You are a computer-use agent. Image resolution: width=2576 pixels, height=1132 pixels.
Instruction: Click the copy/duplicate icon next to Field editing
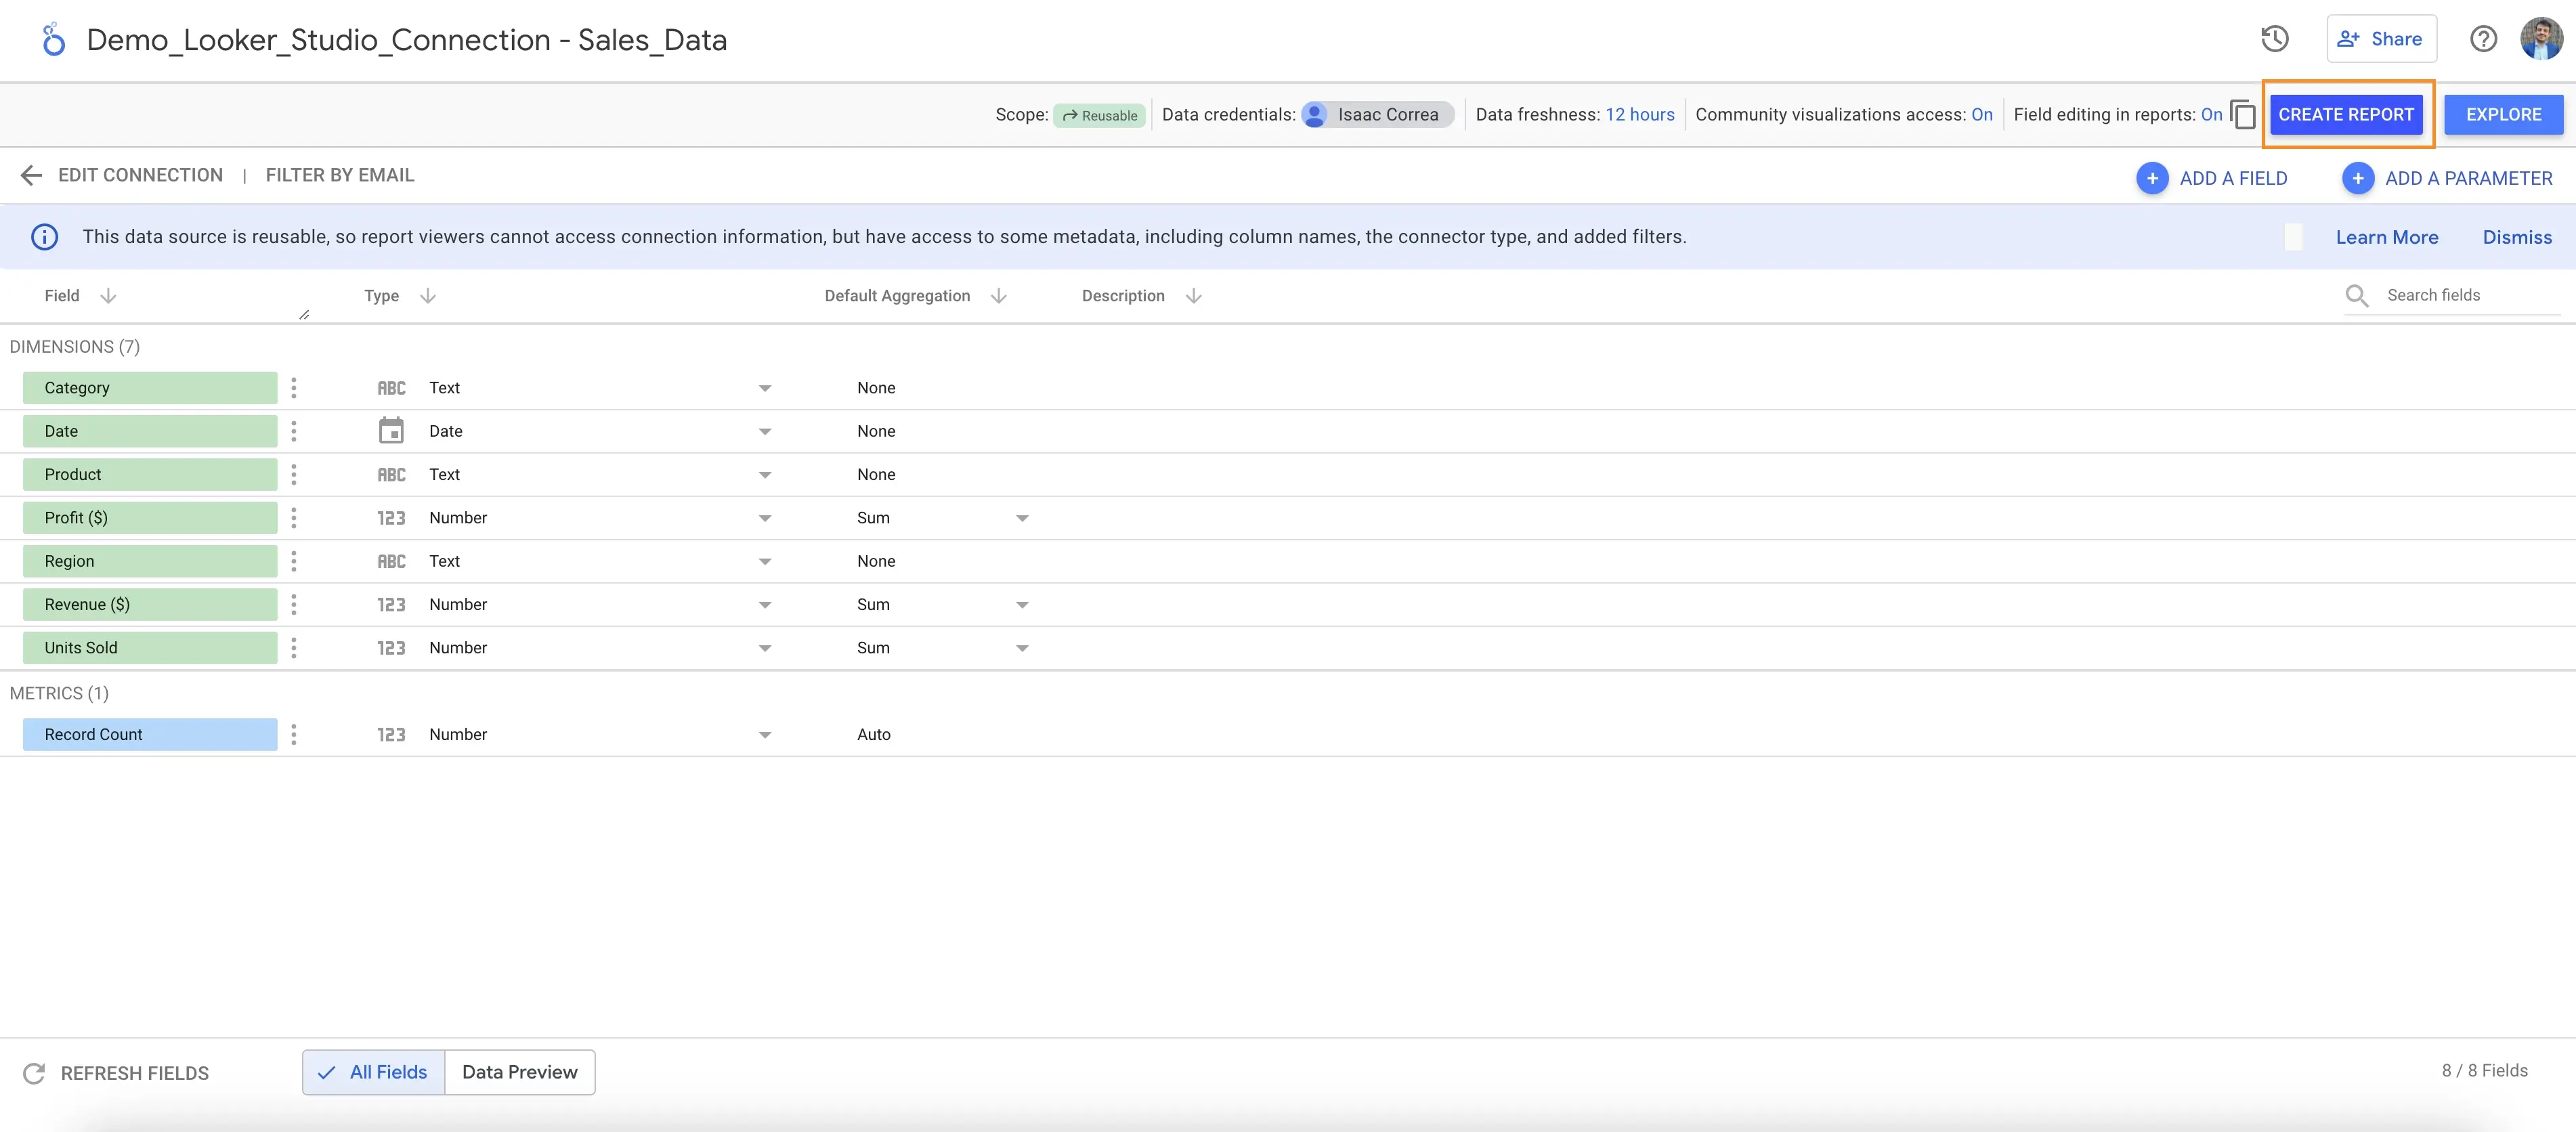[2243, 113]
